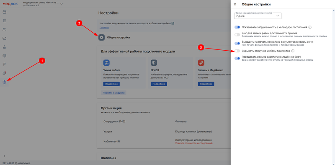
Task: Toggle 'Показывать загруженность в календаре расписания' switch
Action: pos(237,27)
